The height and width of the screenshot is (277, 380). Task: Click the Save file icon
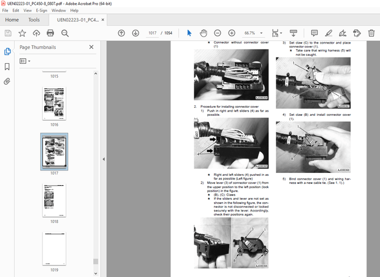tap(8, 33)
